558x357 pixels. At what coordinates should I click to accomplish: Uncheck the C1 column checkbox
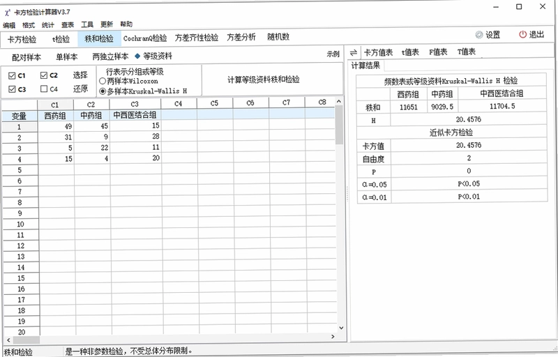(12, 75)
